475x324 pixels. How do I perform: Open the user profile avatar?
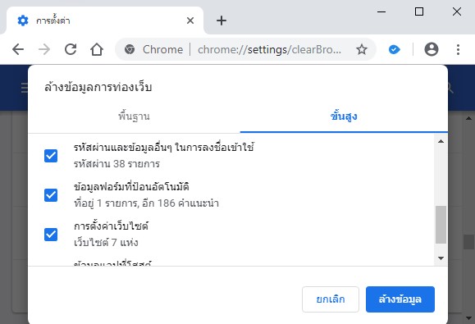pos(432,49)
